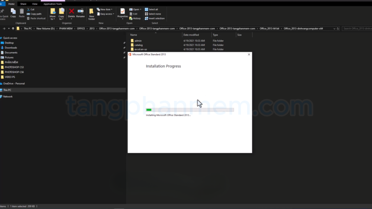
Task: Click the search box in Explorer
Action: pyautogui.click(x=357, y=28)
